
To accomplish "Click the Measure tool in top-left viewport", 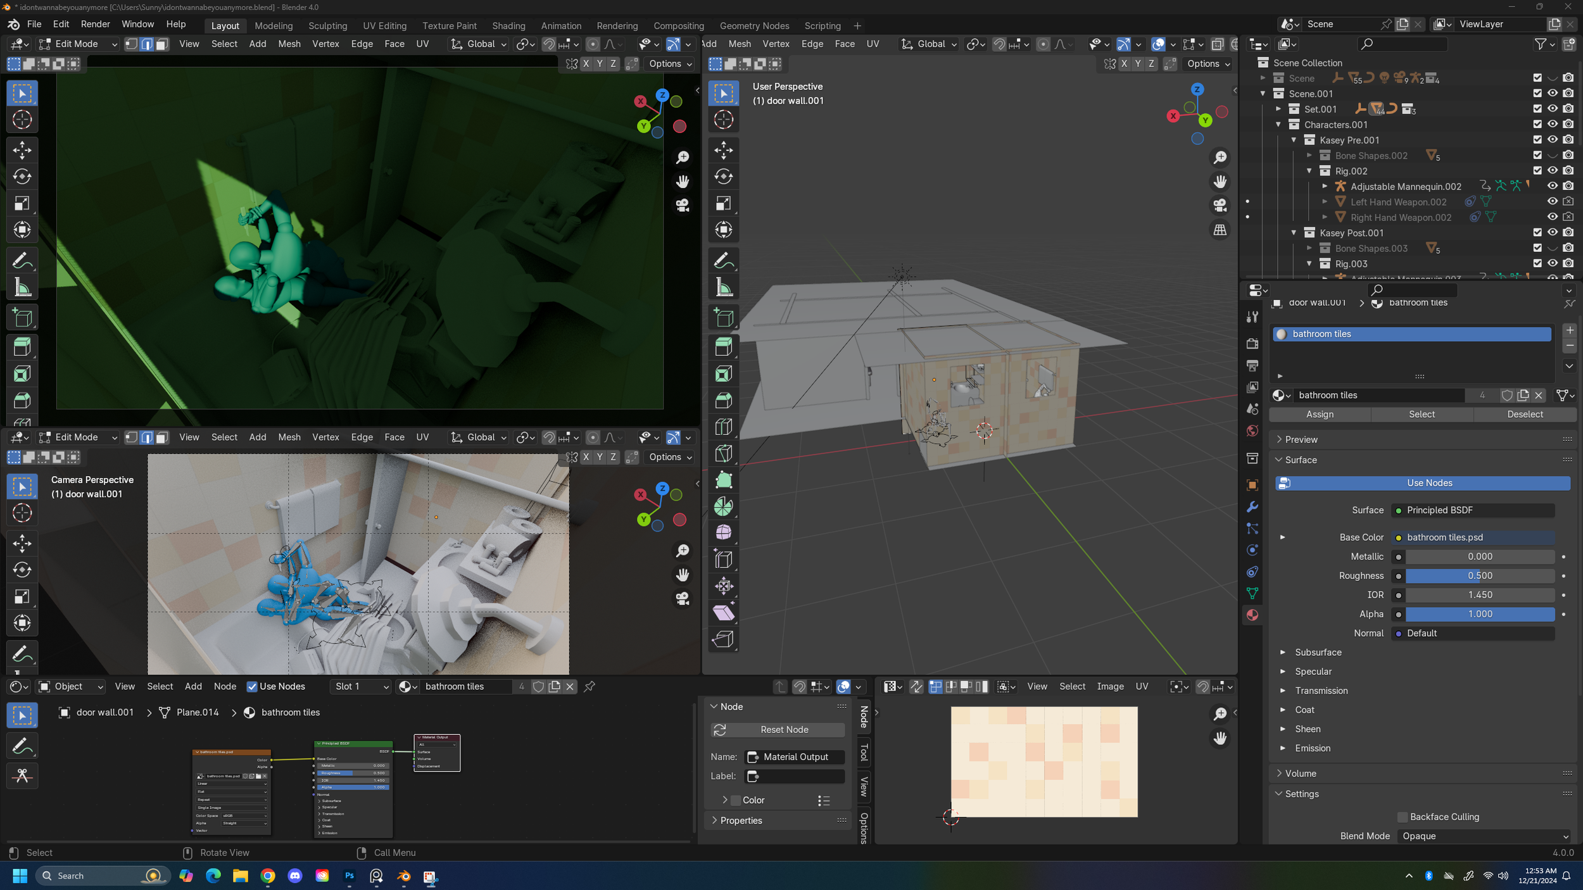I will tap(22, 288).
